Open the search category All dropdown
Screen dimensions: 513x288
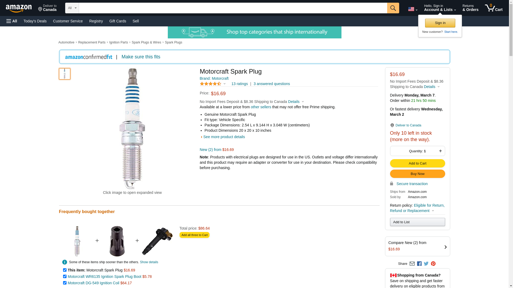pyautogui.click(x=72, y=8)
